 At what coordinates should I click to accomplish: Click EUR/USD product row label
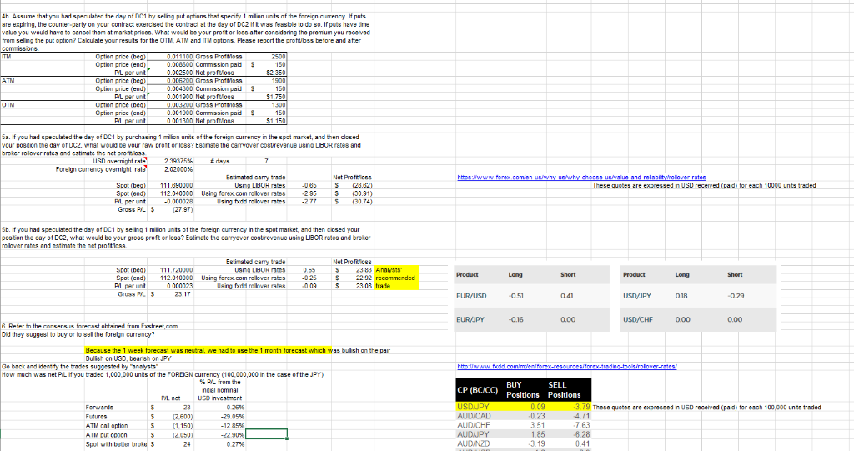pos(471,296)
